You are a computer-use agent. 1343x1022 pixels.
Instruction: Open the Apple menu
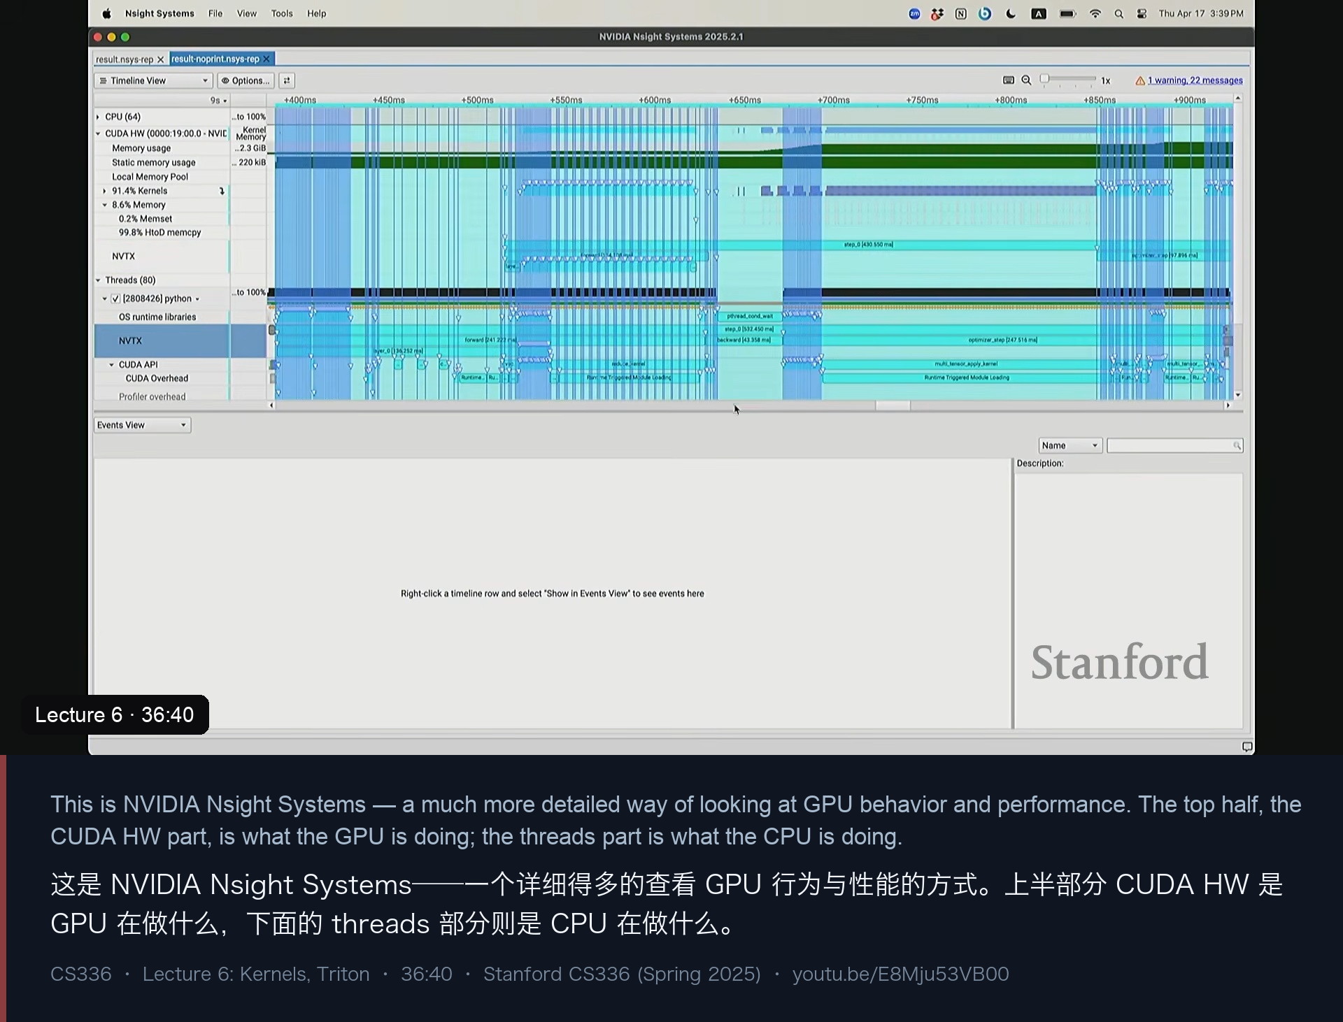tap(106, 13)
